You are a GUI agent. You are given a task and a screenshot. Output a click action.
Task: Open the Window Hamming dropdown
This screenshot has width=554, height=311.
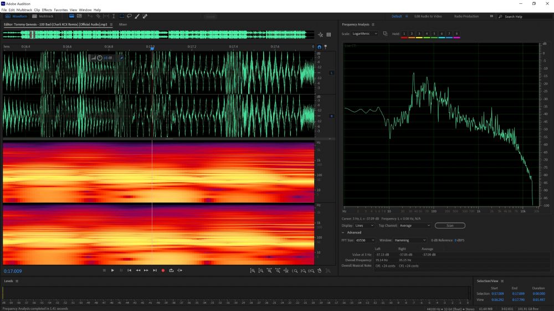pyautogui.click(x=410, y=240)
